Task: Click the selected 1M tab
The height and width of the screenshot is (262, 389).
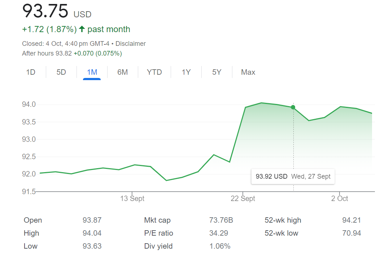Action: click(92, 72)
